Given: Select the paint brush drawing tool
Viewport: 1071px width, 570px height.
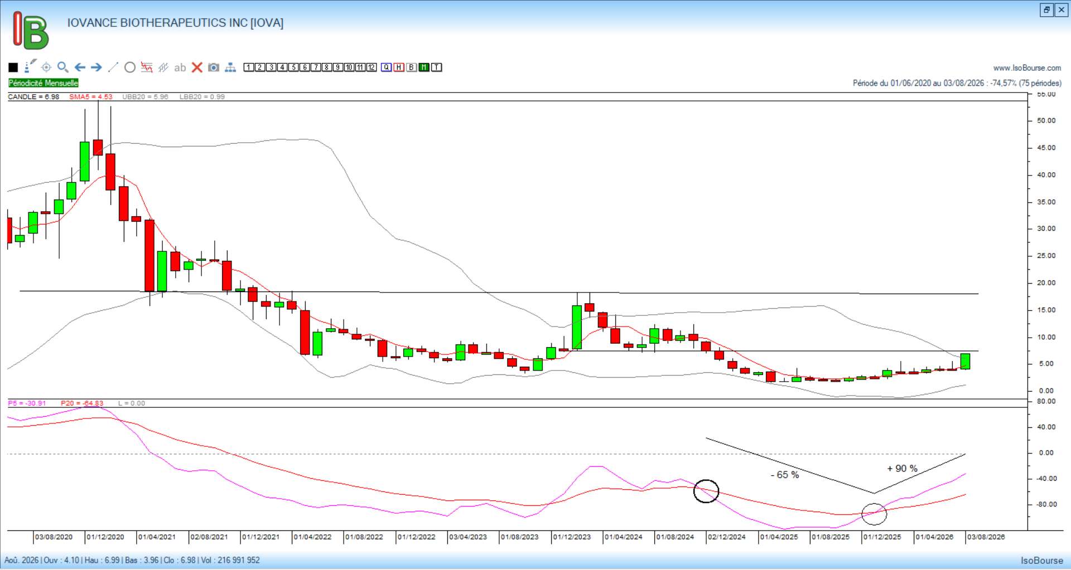Looking at the screenshot, I should 30,66.
